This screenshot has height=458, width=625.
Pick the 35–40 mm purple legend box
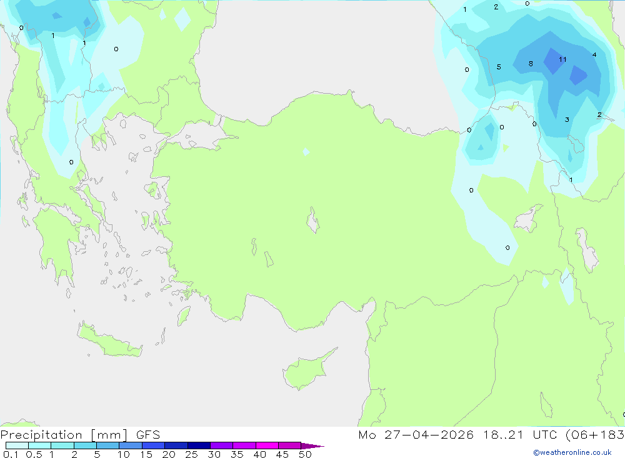(244, 446)
